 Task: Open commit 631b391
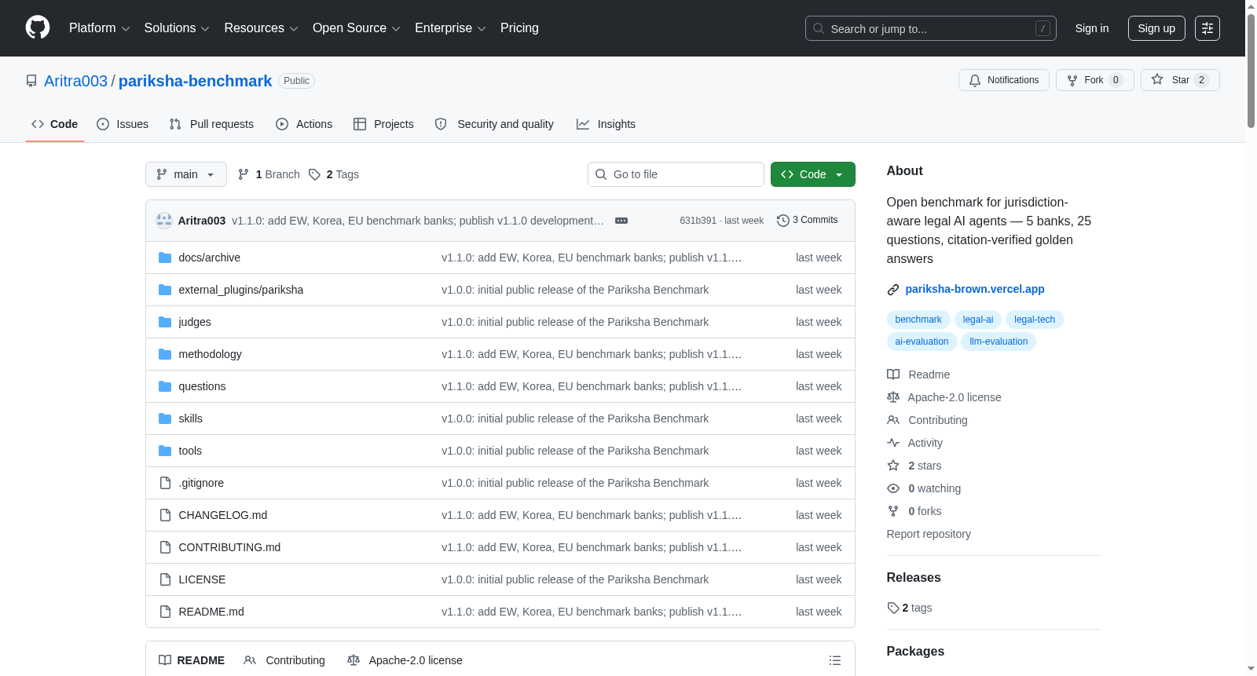click(698, 221)
